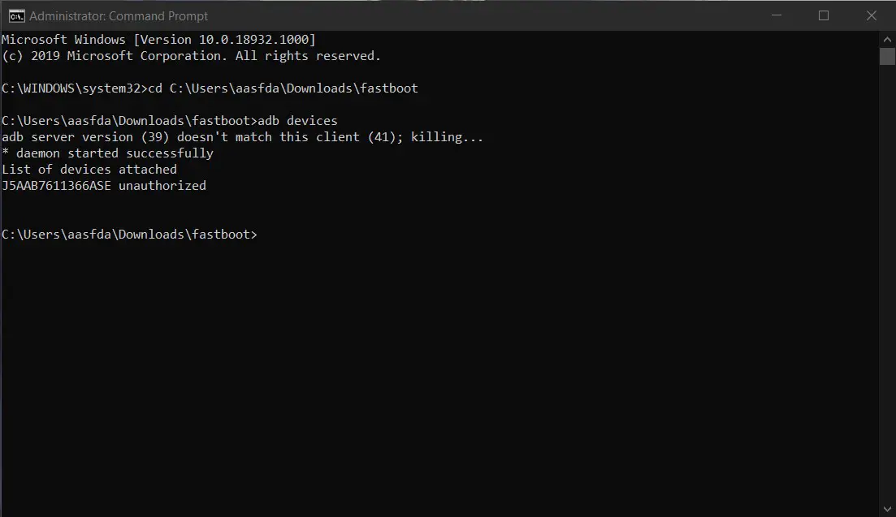896x517 pixels.
Task: Click the Microsoft Corporation copyright line
Action: click(x=191, y=56)
